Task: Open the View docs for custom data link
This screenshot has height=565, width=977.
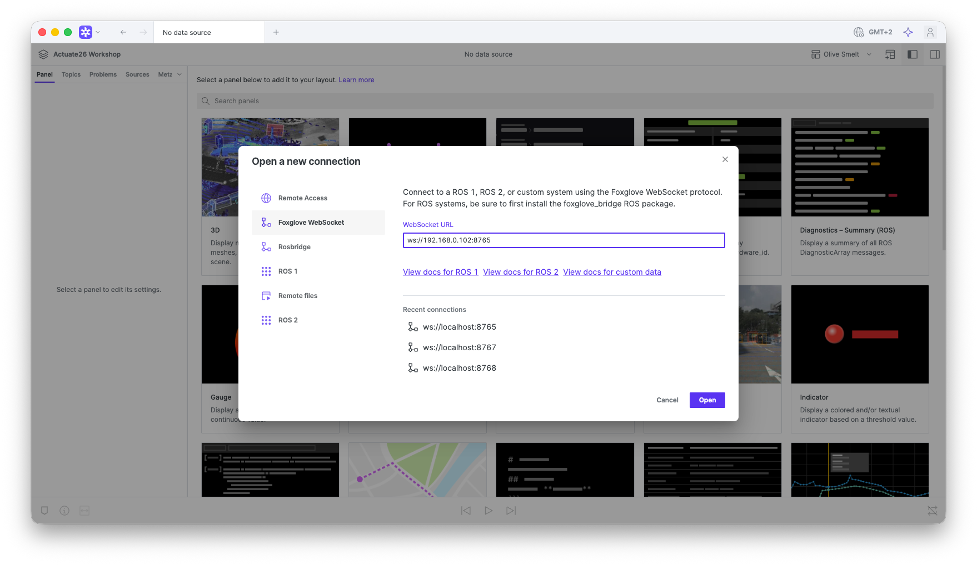Action: click(x=612, y=272)
